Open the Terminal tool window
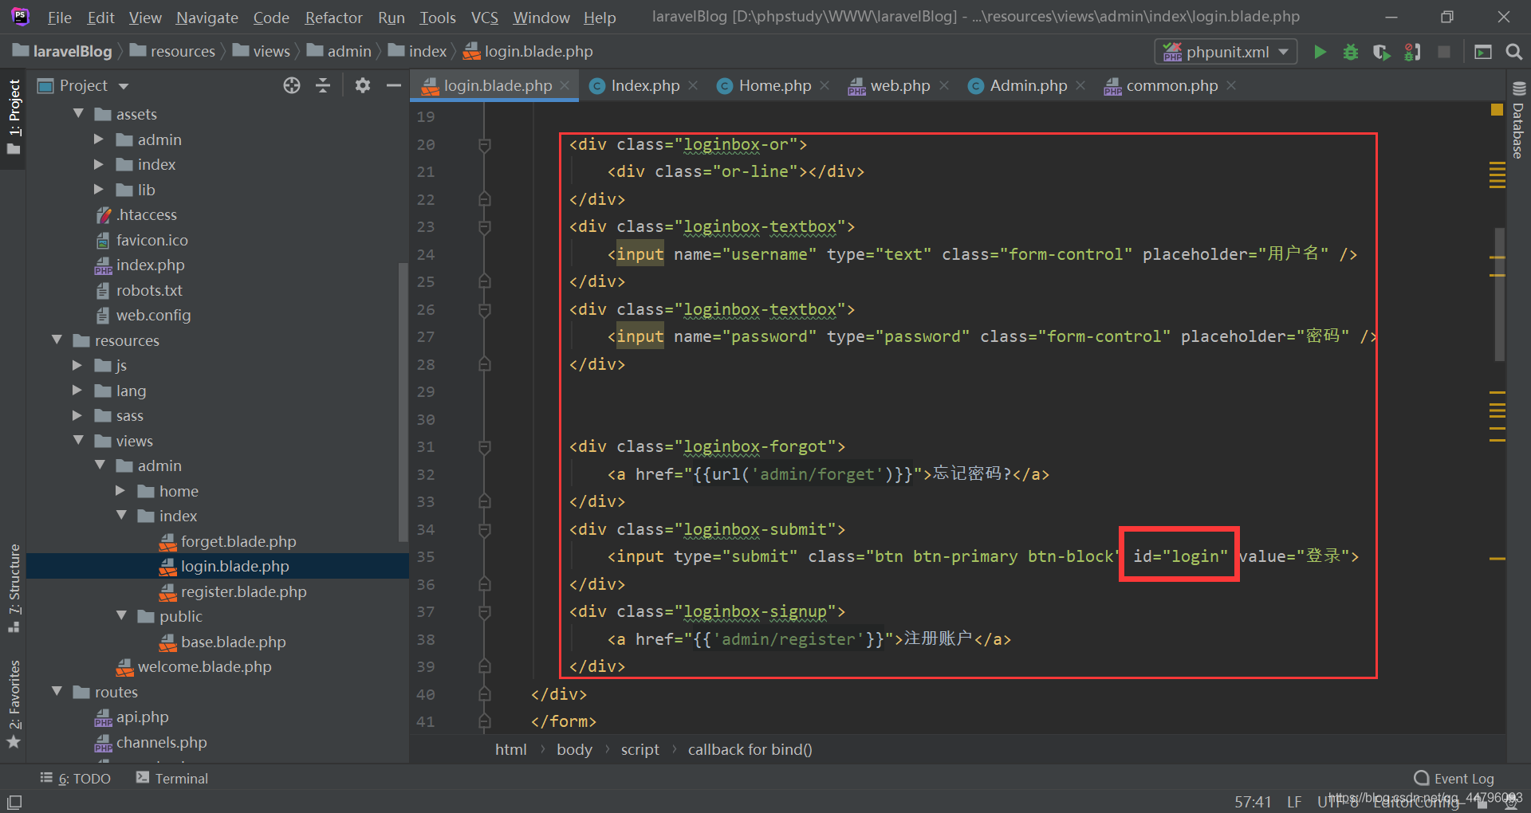Viewport: 1531px width, 813px height. [x=172, y=778]
